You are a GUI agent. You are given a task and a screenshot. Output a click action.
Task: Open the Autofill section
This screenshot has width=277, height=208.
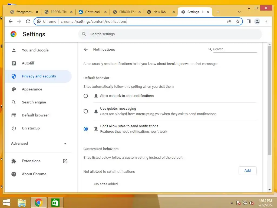coord(38,63)
